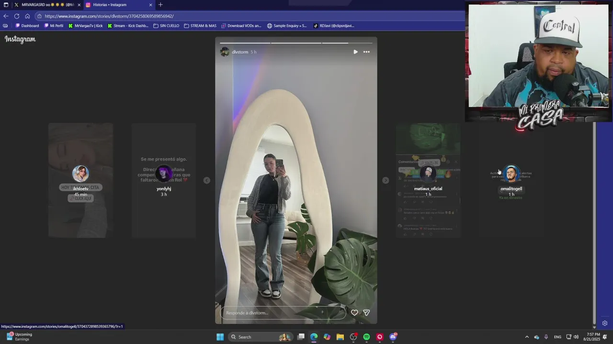Expand the STREAM & MAS bookmarks folder
This screenshot has height=344, width=613.
click(x=200, y=26)
